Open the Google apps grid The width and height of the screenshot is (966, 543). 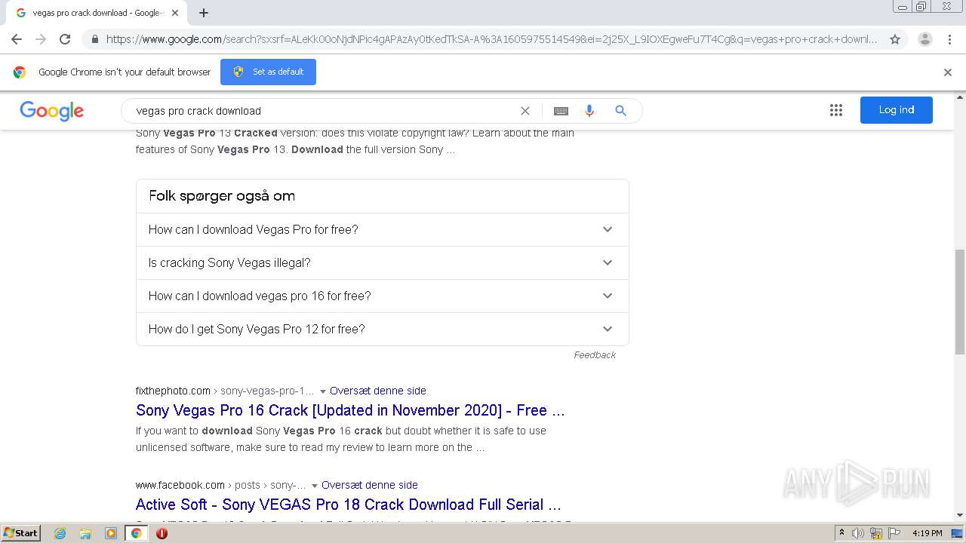tap(835, 110)
